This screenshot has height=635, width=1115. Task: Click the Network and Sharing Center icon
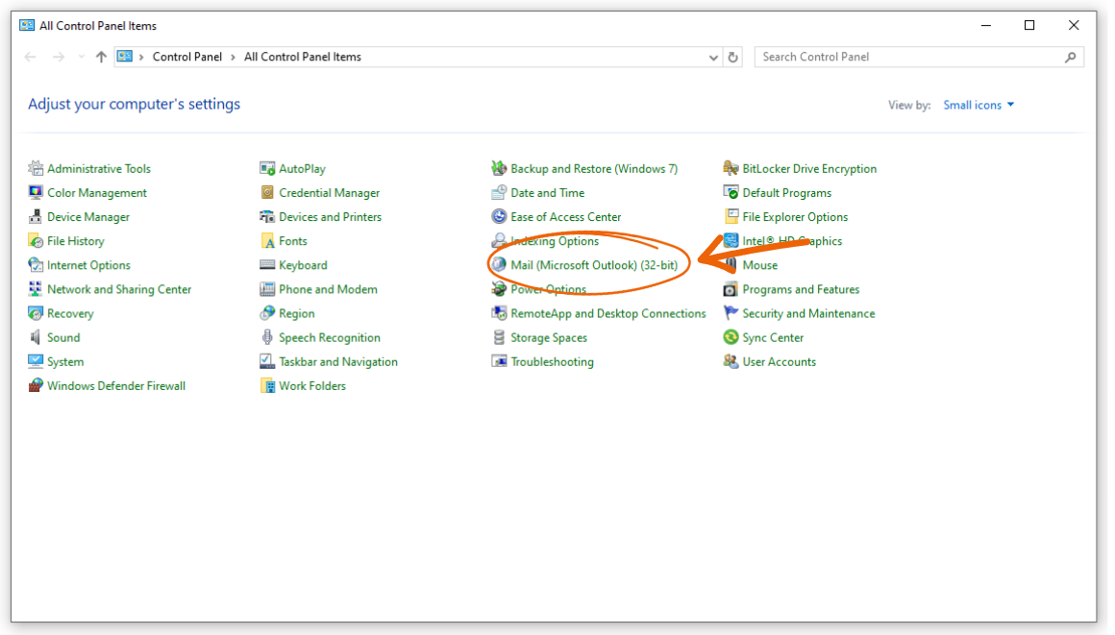coord(36,289)
